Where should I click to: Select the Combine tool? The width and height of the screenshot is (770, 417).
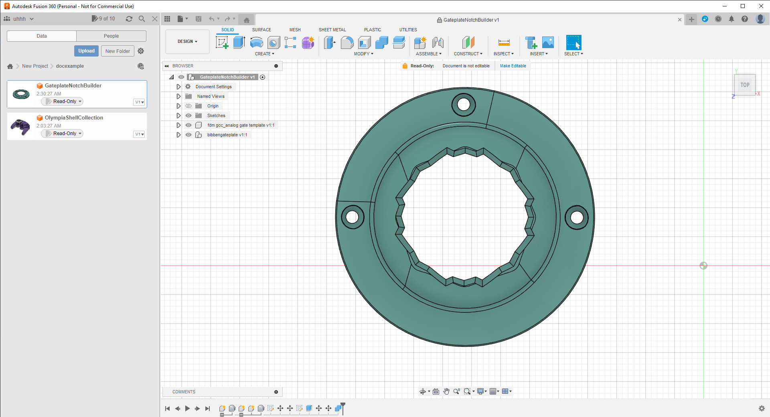[382, 42]
